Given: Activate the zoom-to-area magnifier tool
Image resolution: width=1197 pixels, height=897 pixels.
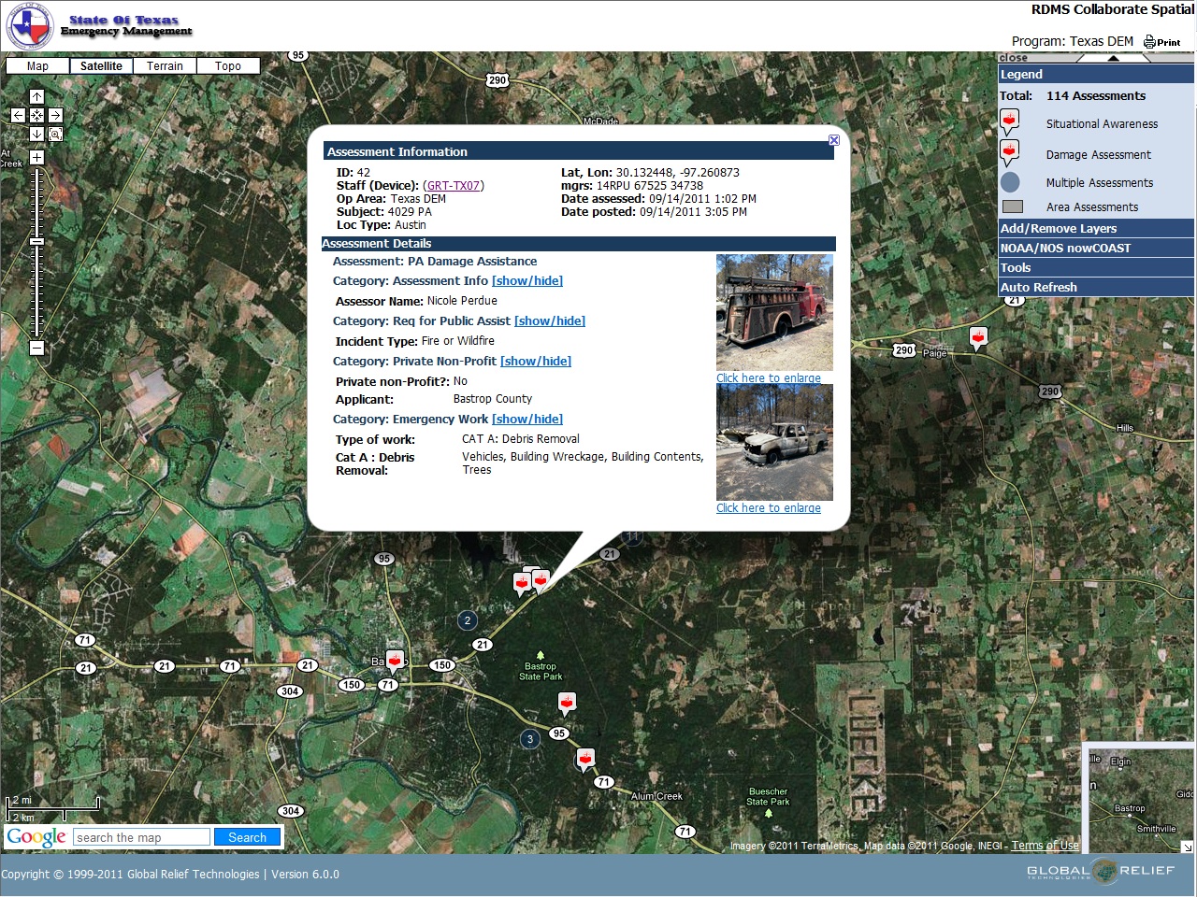Looking at the screenshot, I should (55, 135).
